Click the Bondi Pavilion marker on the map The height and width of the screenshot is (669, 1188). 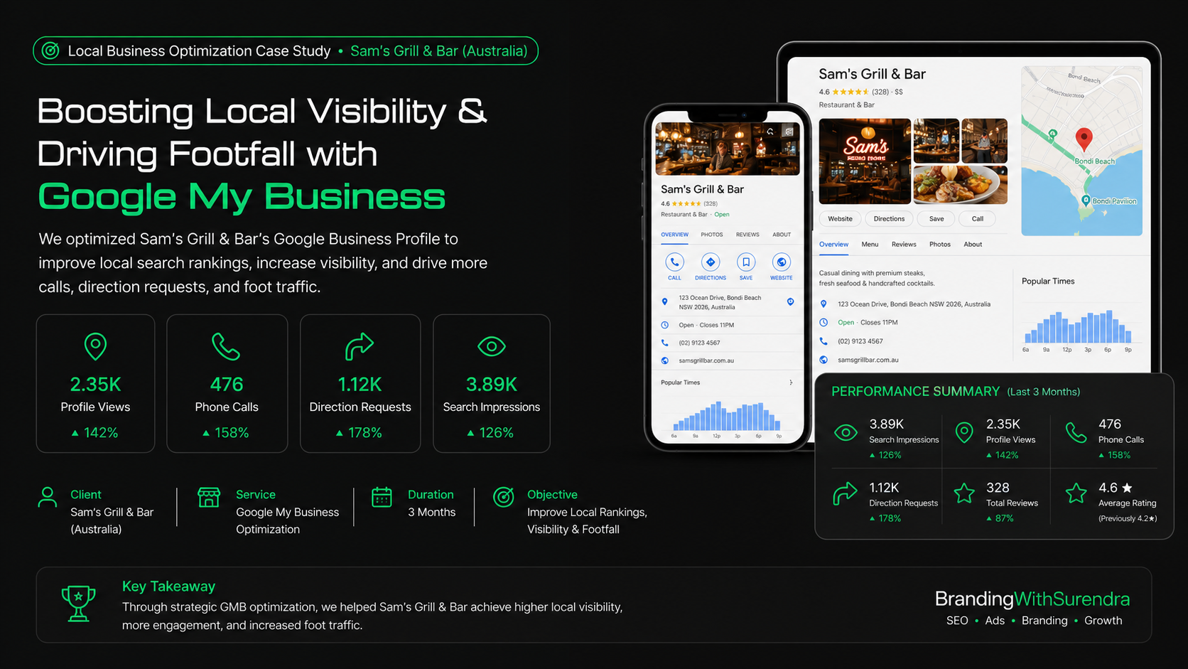1086,200
